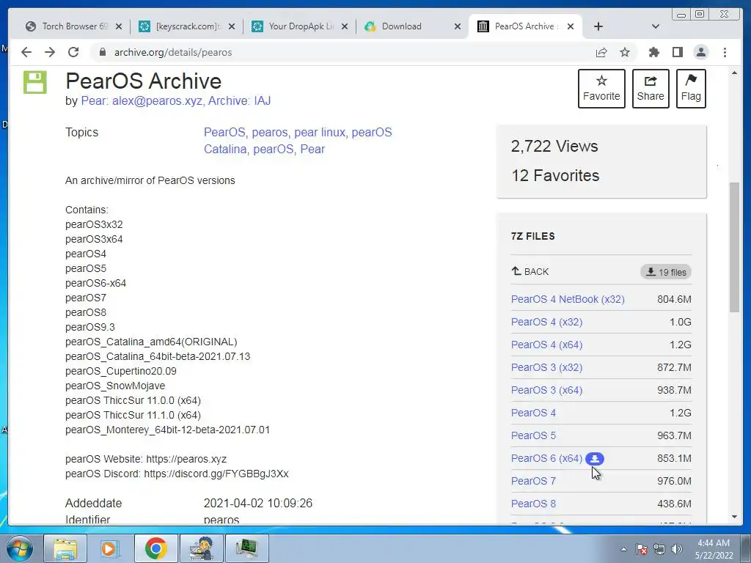Bookmark this page with the star icon
Screen dimensions: 751x563
pos(625,52)
